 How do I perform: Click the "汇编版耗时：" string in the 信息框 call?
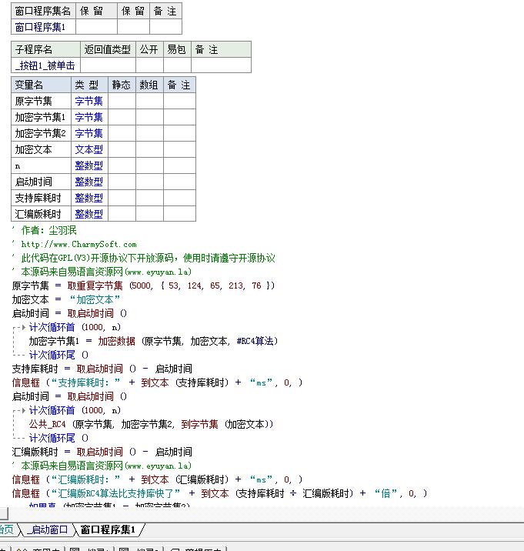point(85,479)
